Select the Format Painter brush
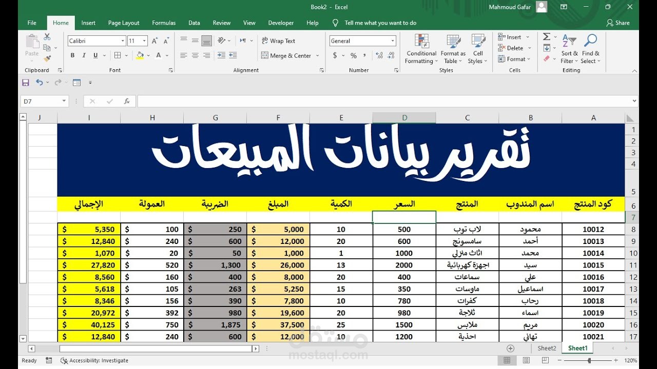The width and height of the screenshot is (657, 369). click(47, 58)
